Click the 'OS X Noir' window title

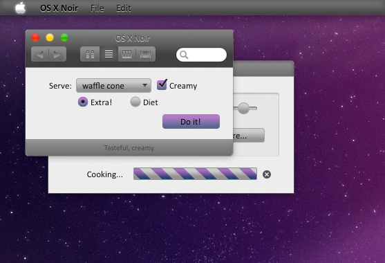point(133,38)
